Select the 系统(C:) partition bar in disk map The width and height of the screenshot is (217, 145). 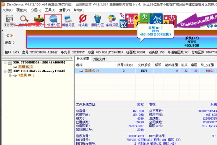coord(122,42)
